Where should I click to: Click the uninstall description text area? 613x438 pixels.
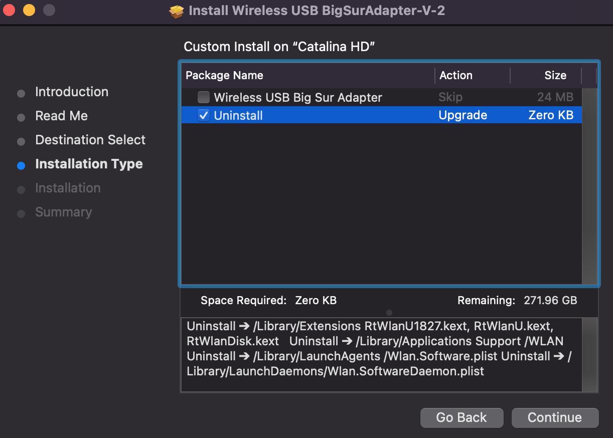coord(381,355)
